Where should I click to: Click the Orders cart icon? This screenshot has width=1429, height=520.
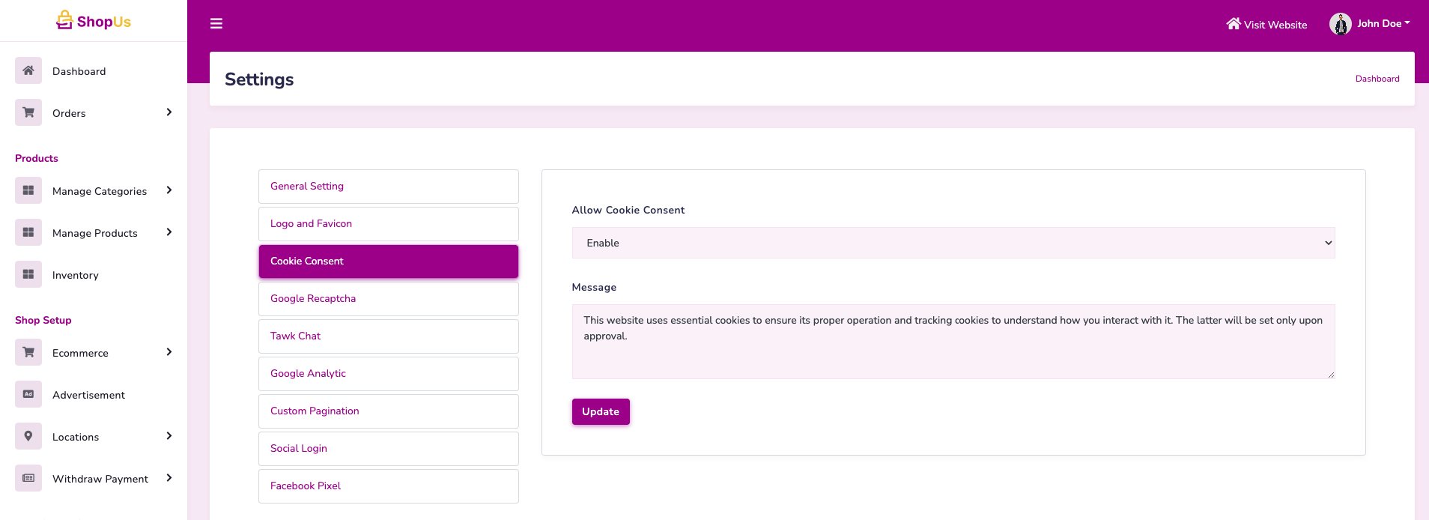point(28,113)
